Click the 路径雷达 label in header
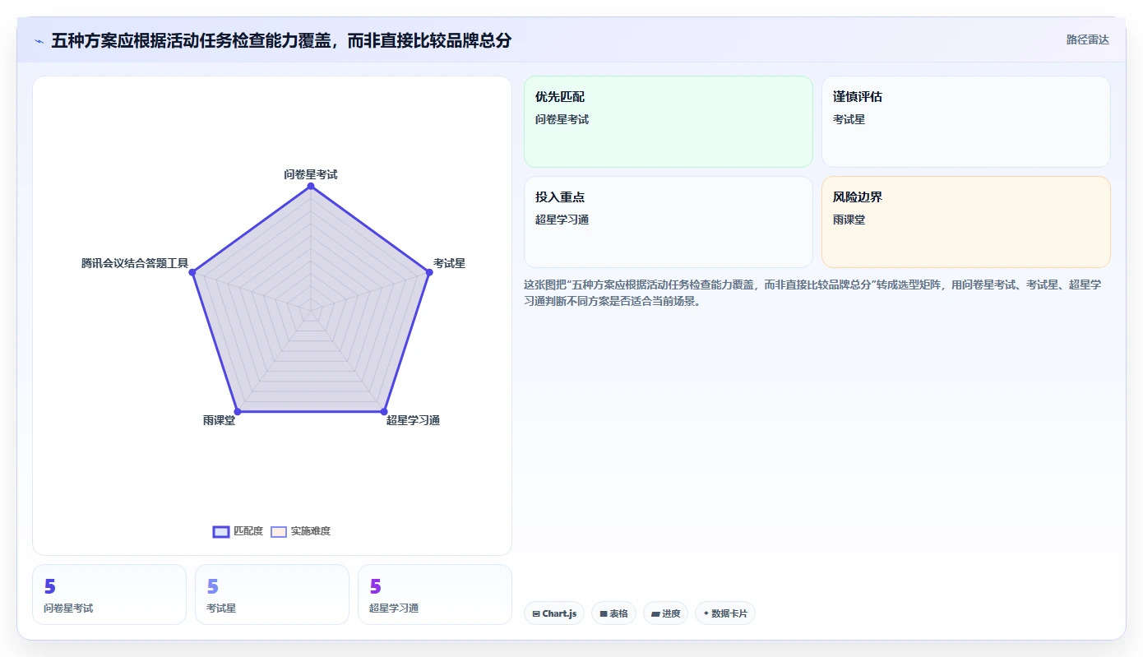 (1088, 39)
